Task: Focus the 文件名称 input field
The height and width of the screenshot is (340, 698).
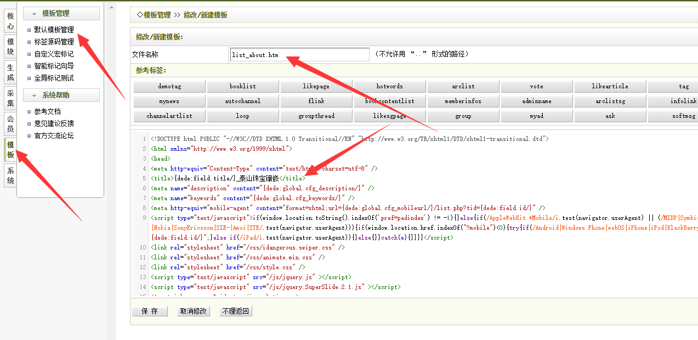Action: point(300,54)
